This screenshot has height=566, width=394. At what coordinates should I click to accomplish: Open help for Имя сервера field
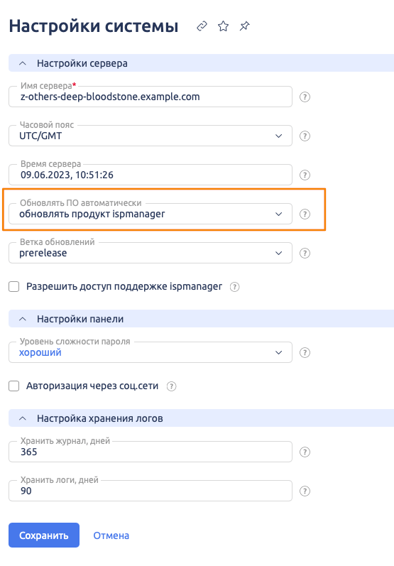click(x=305, y=97)
